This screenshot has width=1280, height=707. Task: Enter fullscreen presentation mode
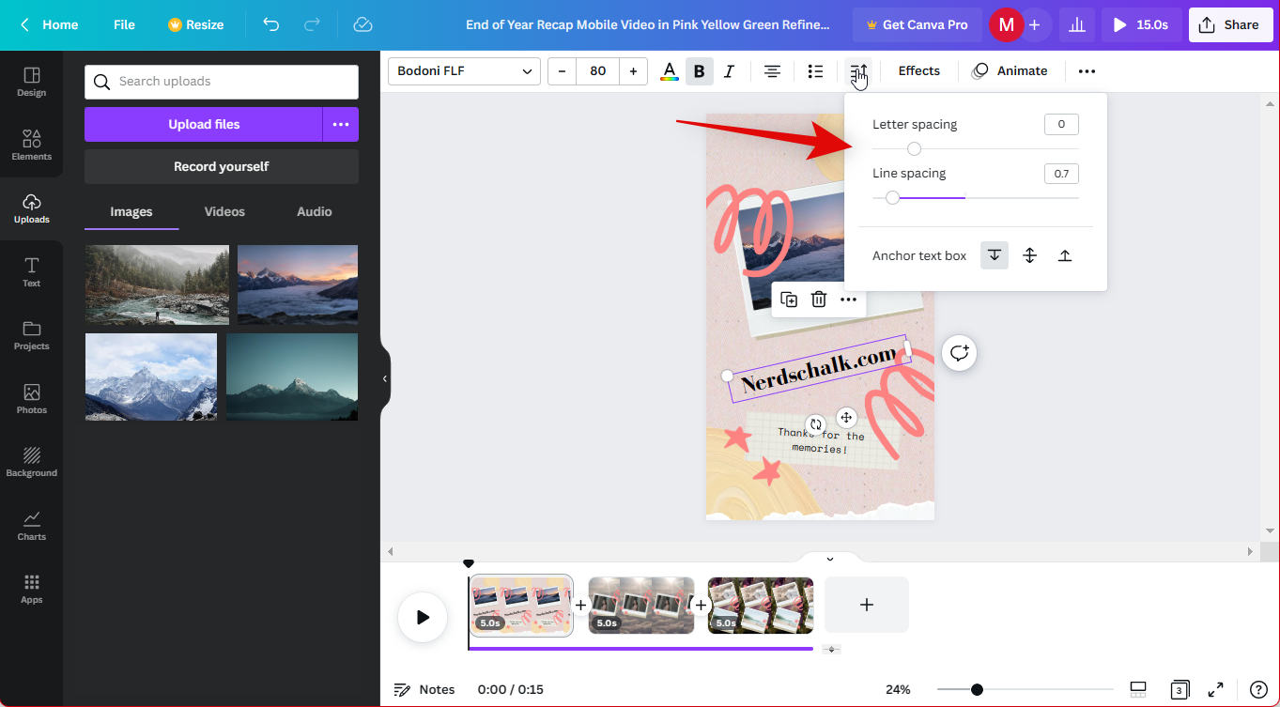pos(1215,689)
